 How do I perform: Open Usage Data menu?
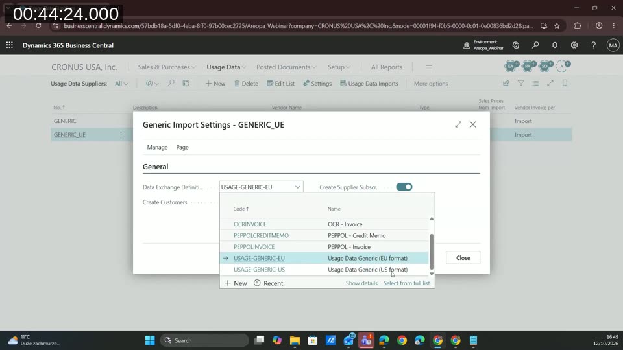[226, 67]
